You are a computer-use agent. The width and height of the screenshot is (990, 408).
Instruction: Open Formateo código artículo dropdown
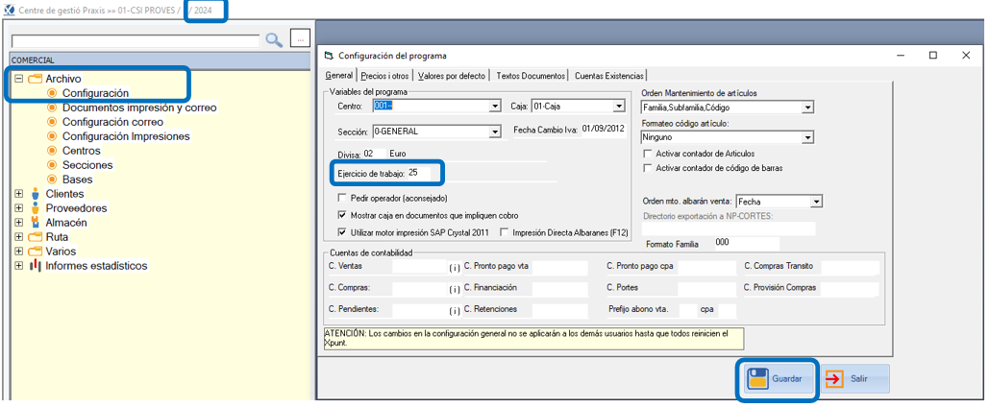(x=807, y=137)
